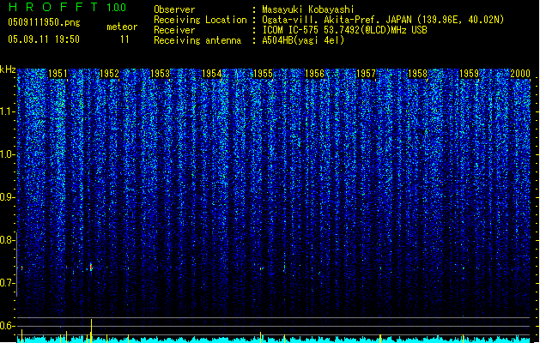Click the tallest yellow spike in power graph
The width and height of the screenshot is (540, 343).
pos(91,330)
